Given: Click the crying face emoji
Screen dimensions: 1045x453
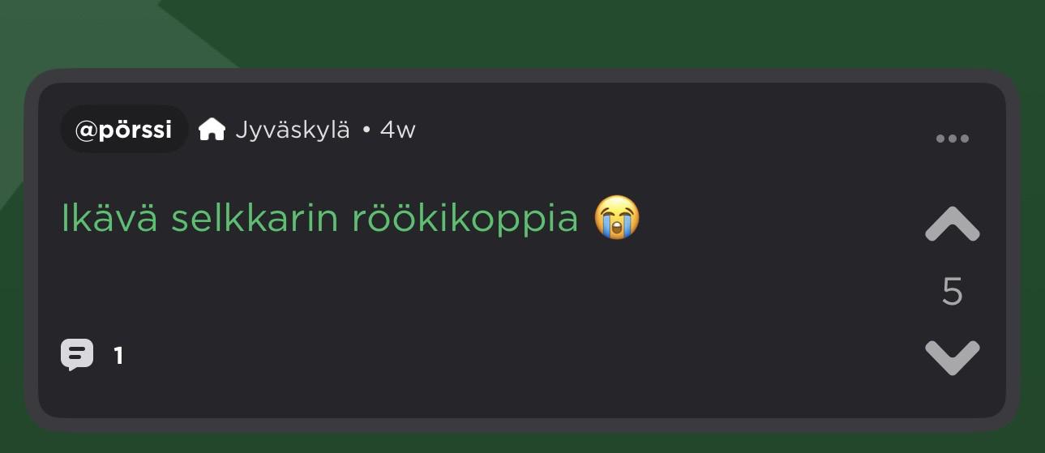Looking at the screenshot, I should pos(617,218).
